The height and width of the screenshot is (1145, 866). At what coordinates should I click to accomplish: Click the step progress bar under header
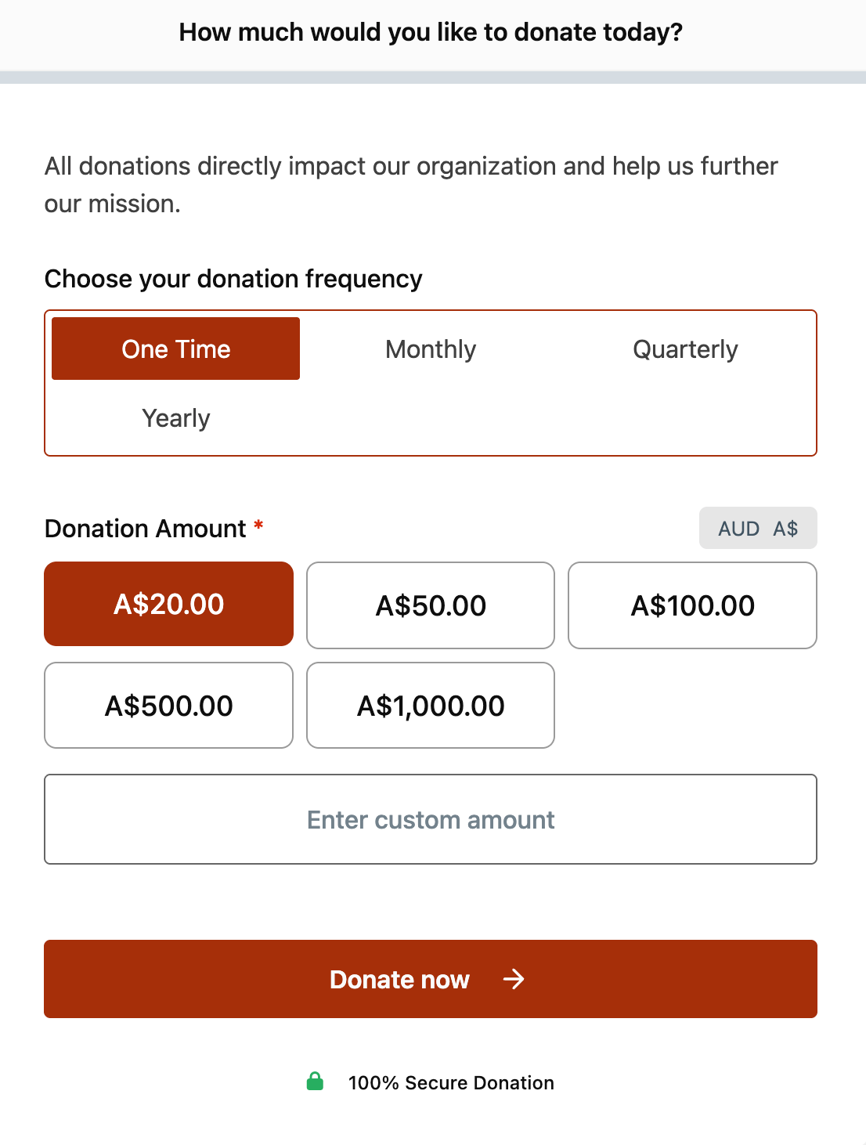tap(433, 78)
